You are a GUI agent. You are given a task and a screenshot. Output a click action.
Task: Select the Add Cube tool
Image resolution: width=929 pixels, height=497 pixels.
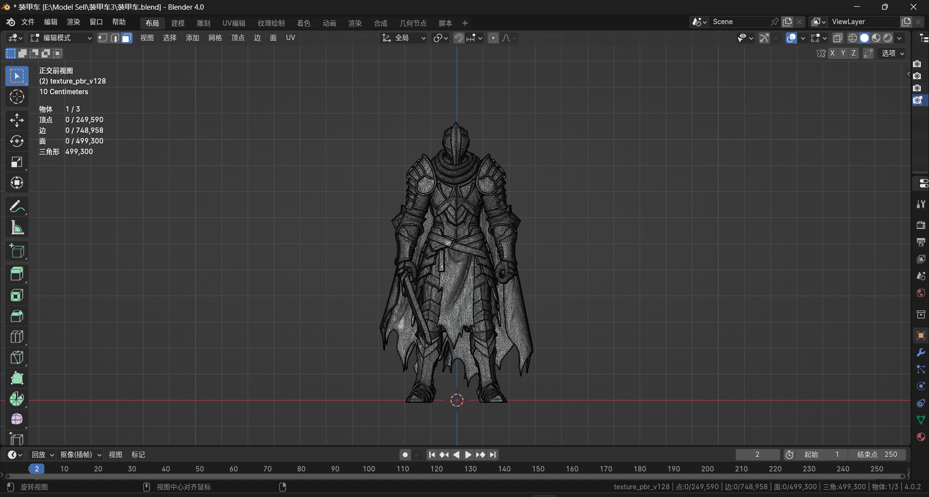(17, 251)
